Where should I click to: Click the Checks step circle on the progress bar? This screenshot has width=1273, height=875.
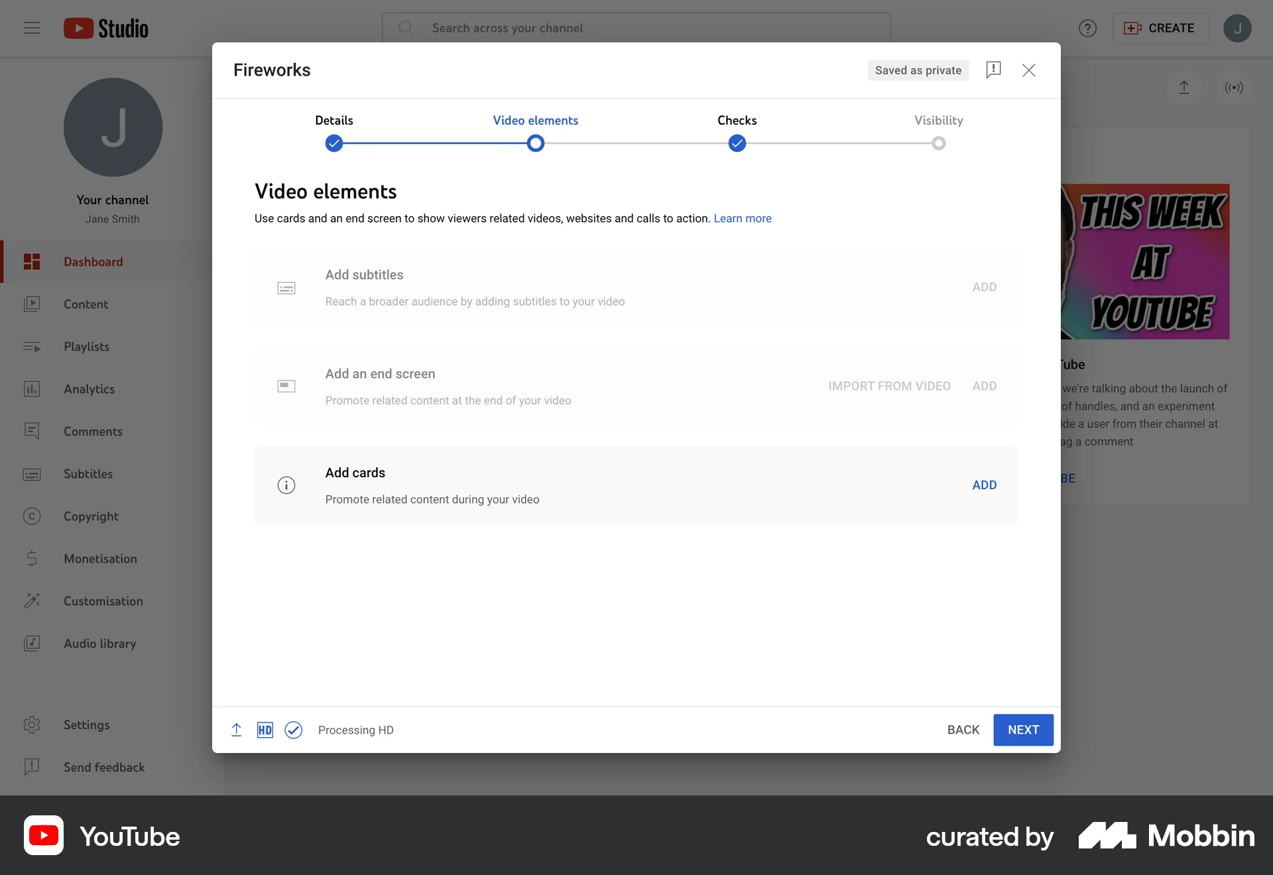tap(737, 143)
